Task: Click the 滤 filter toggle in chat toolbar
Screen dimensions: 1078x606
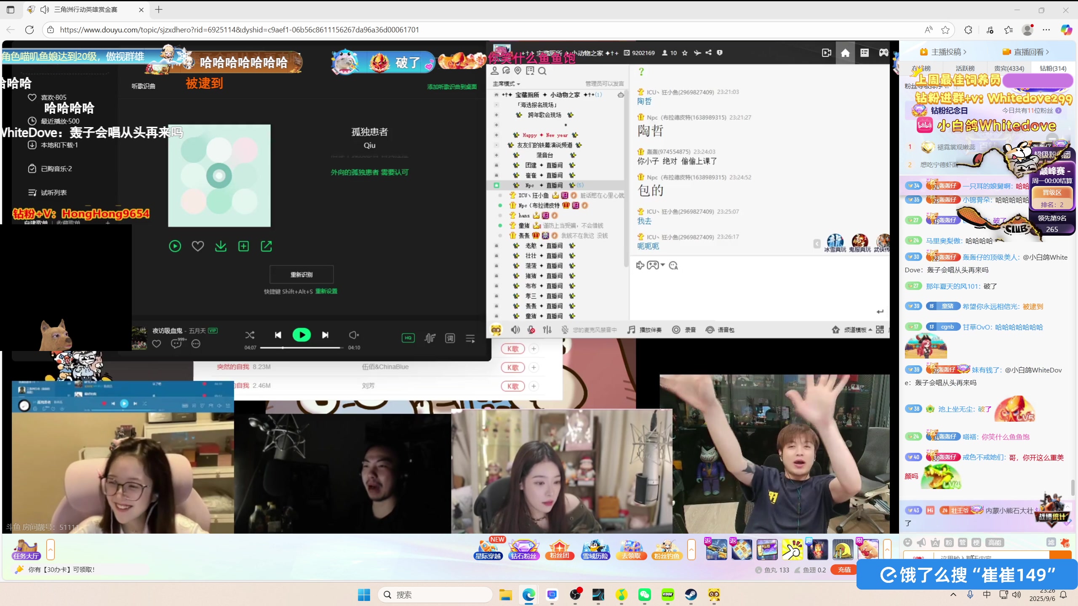Action: point(1051,542)
